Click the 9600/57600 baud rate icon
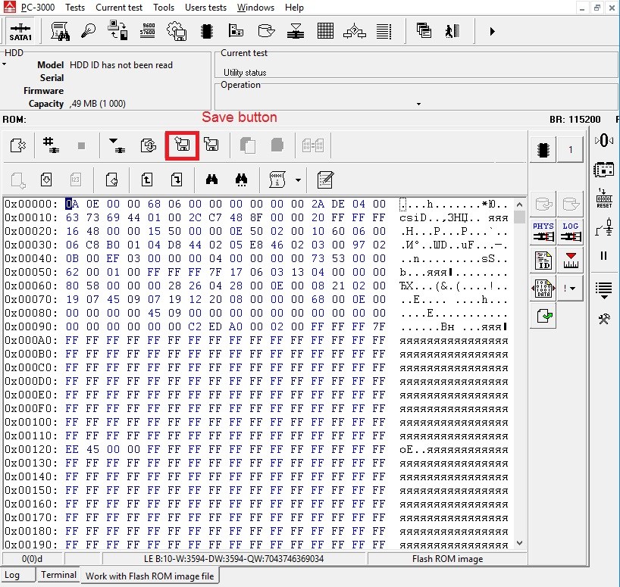The width and height of the screenshot is (620, 587). point(147,31)
